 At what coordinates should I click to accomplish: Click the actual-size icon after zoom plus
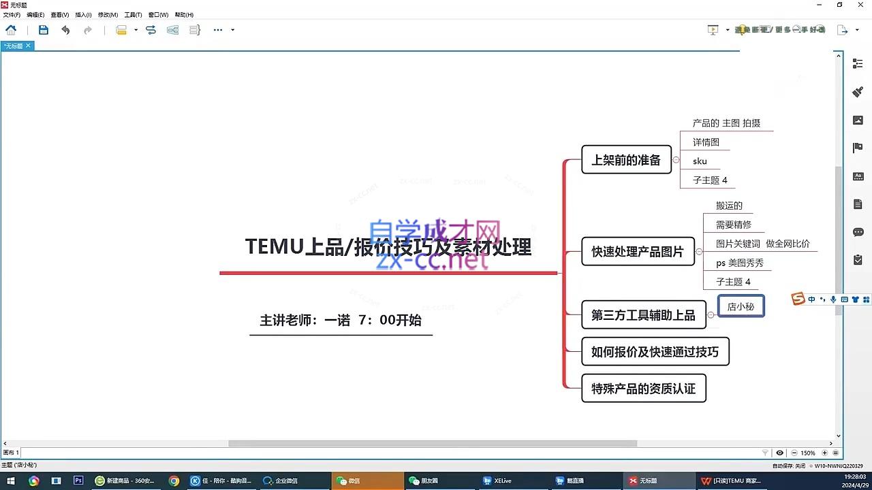(x=835, y=453)
